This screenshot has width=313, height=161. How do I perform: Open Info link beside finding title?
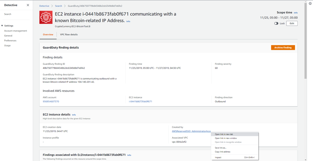[x=128, y=21]
